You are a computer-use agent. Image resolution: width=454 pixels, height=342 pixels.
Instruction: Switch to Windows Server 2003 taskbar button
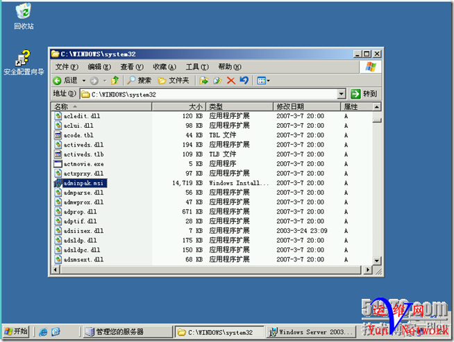[311, 332]
